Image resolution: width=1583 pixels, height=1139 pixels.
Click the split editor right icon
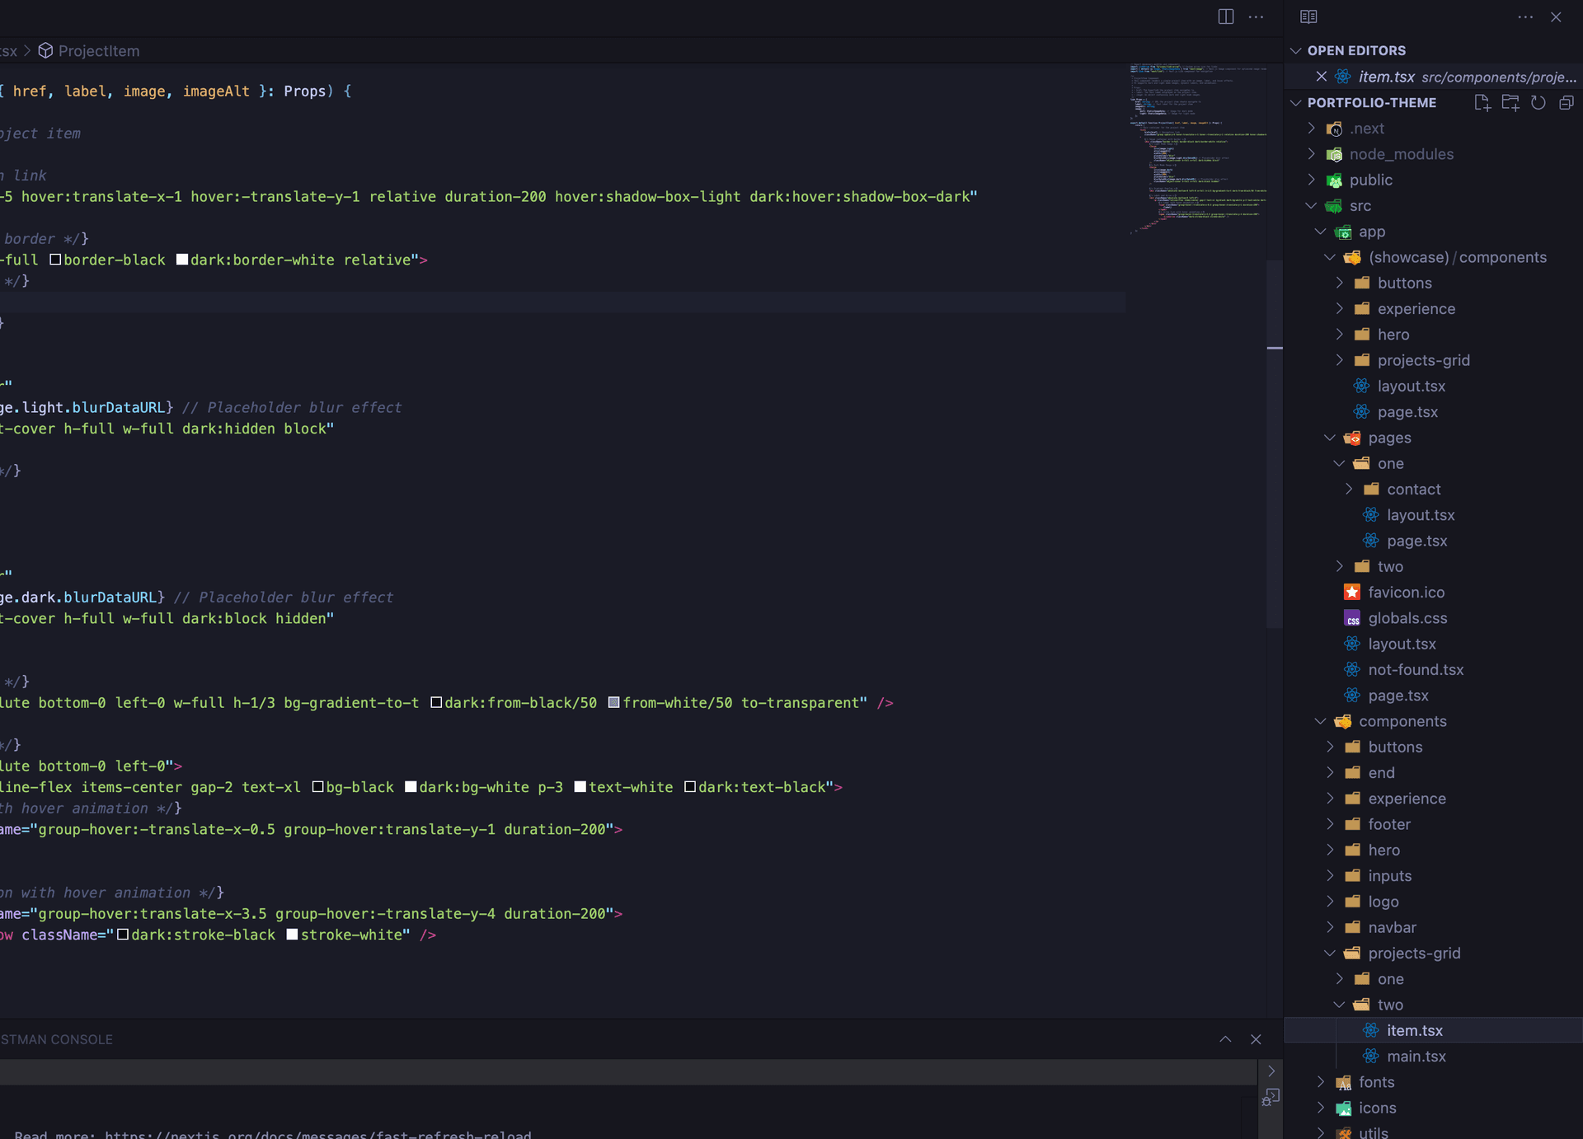(x=1226, y=17)
